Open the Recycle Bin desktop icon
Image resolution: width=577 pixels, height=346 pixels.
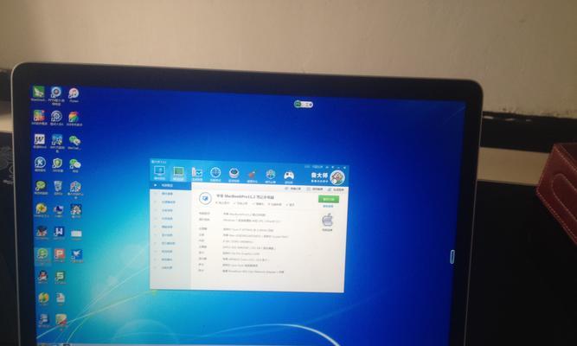tap(58, 186)
